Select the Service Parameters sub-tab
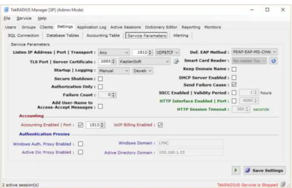Viewport: 292px width, 188px height. pyautogui.click(x=147, y=36)
